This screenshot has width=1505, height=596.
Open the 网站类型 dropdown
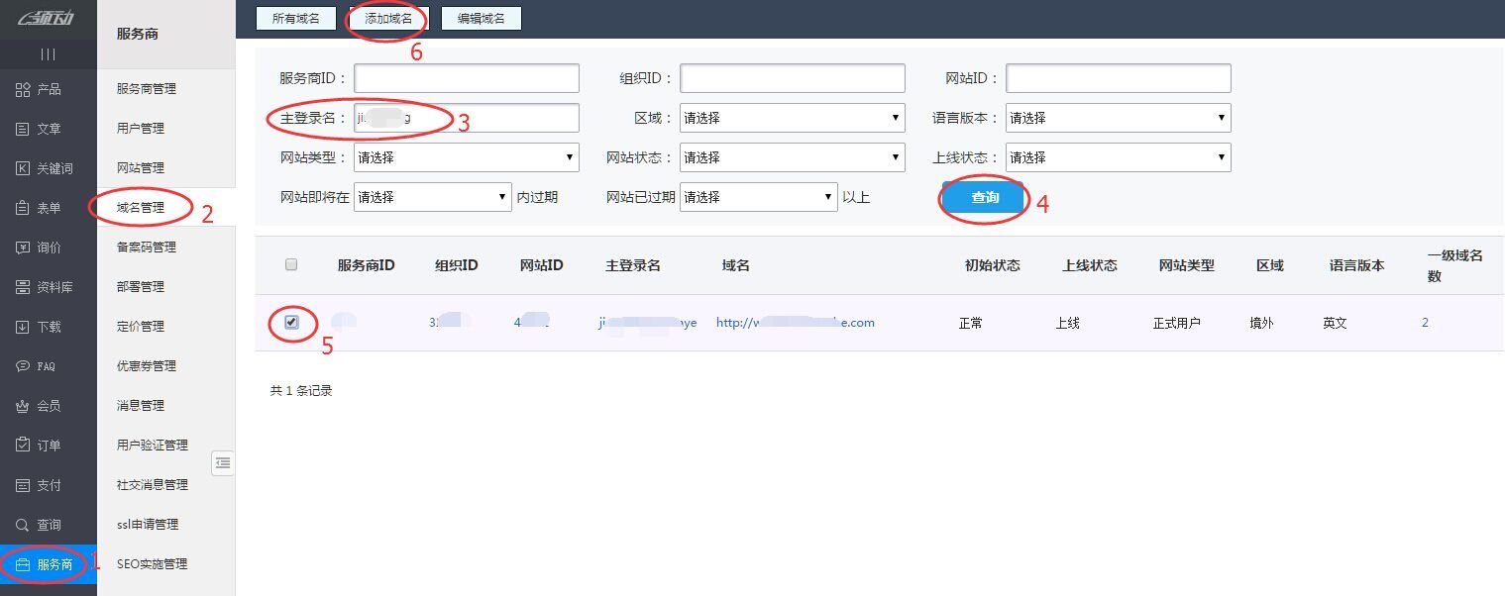tap(466, 157)
